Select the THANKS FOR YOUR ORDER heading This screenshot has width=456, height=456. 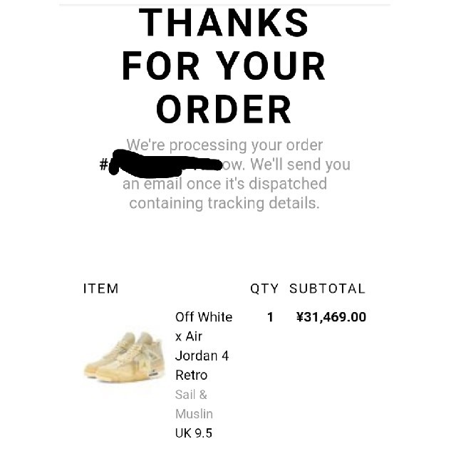tap(224, 65)
